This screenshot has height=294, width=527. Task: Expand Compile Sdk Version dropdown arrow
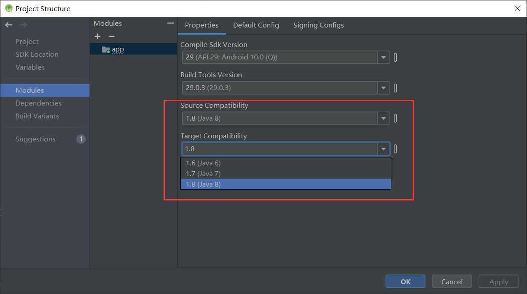tap(383, 58)
